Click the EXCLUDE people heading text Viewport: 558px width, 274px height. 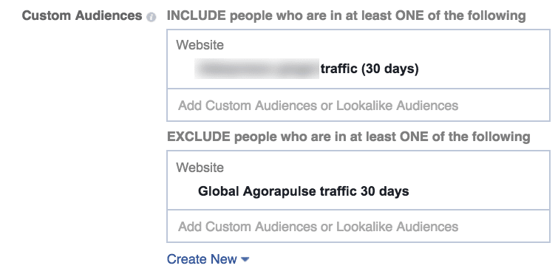point(349,137)
